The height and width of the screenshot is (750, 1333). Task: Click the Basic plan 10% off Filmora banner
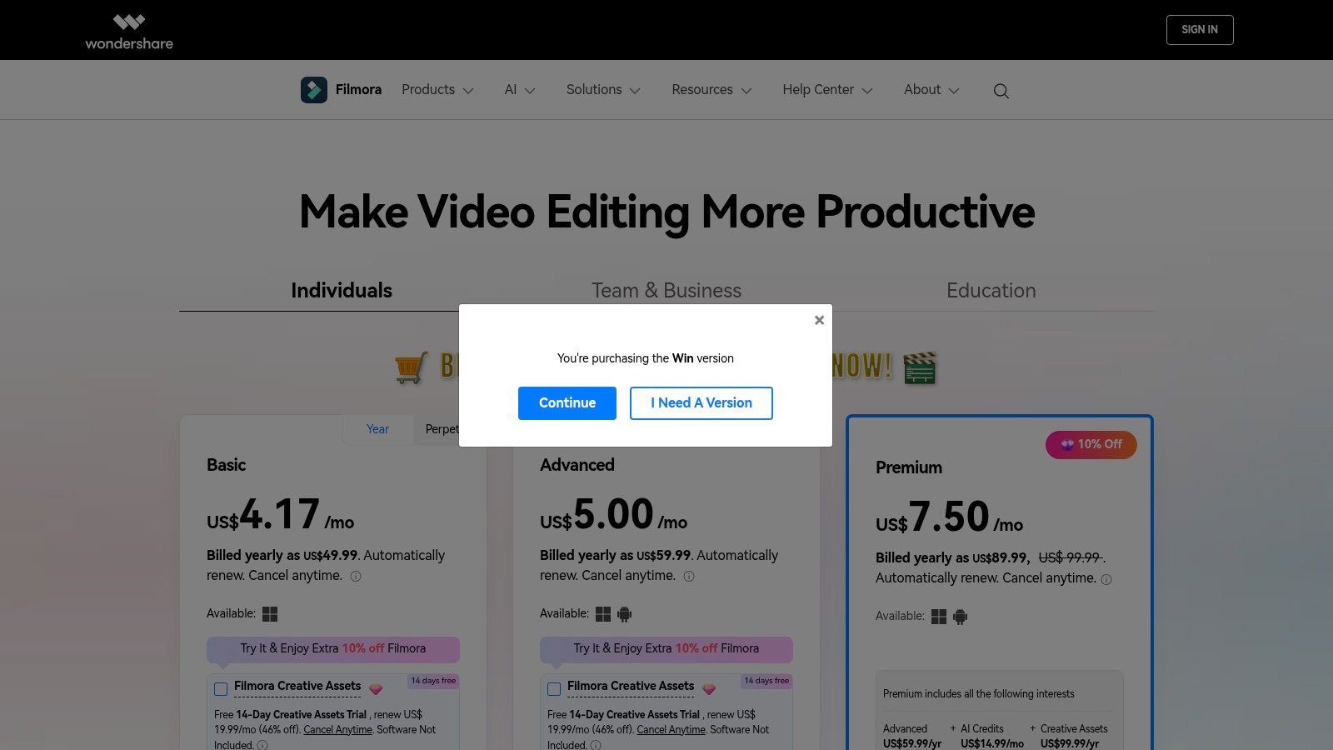(x=333, y=649)
